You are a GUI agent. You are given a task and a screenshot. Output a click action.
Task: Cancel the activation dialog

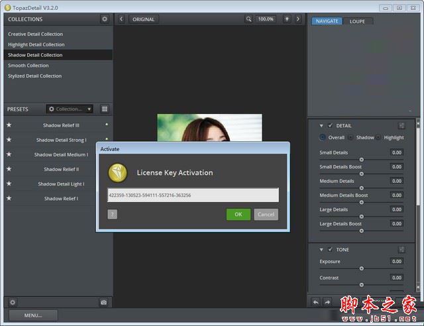point(266,214)
